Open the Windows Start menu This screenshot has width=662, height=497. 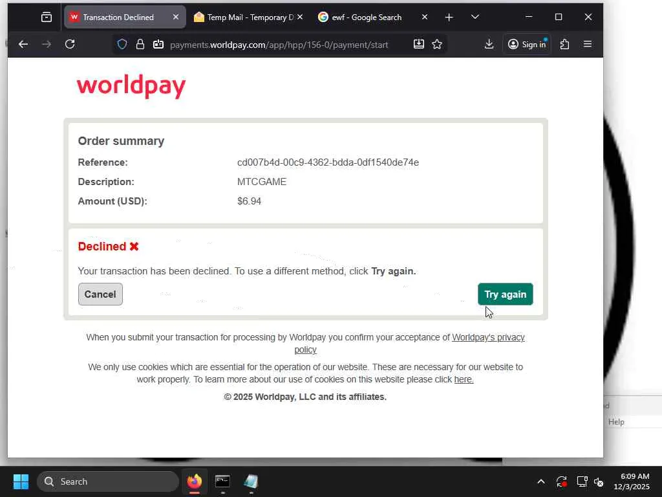[21, 481]
